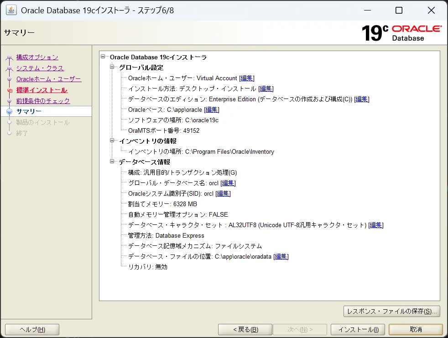Go to 標準インストール step
Viewport: 448px width, 338px height.
click(x=42, y=90)
